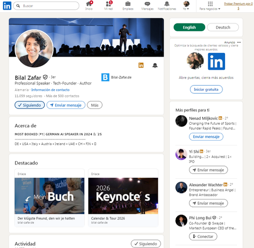Image resolution: width=254 pixels, height=248 pixels.
Task: Open the LinkedIn home logo
Action: tap(7, 6)
